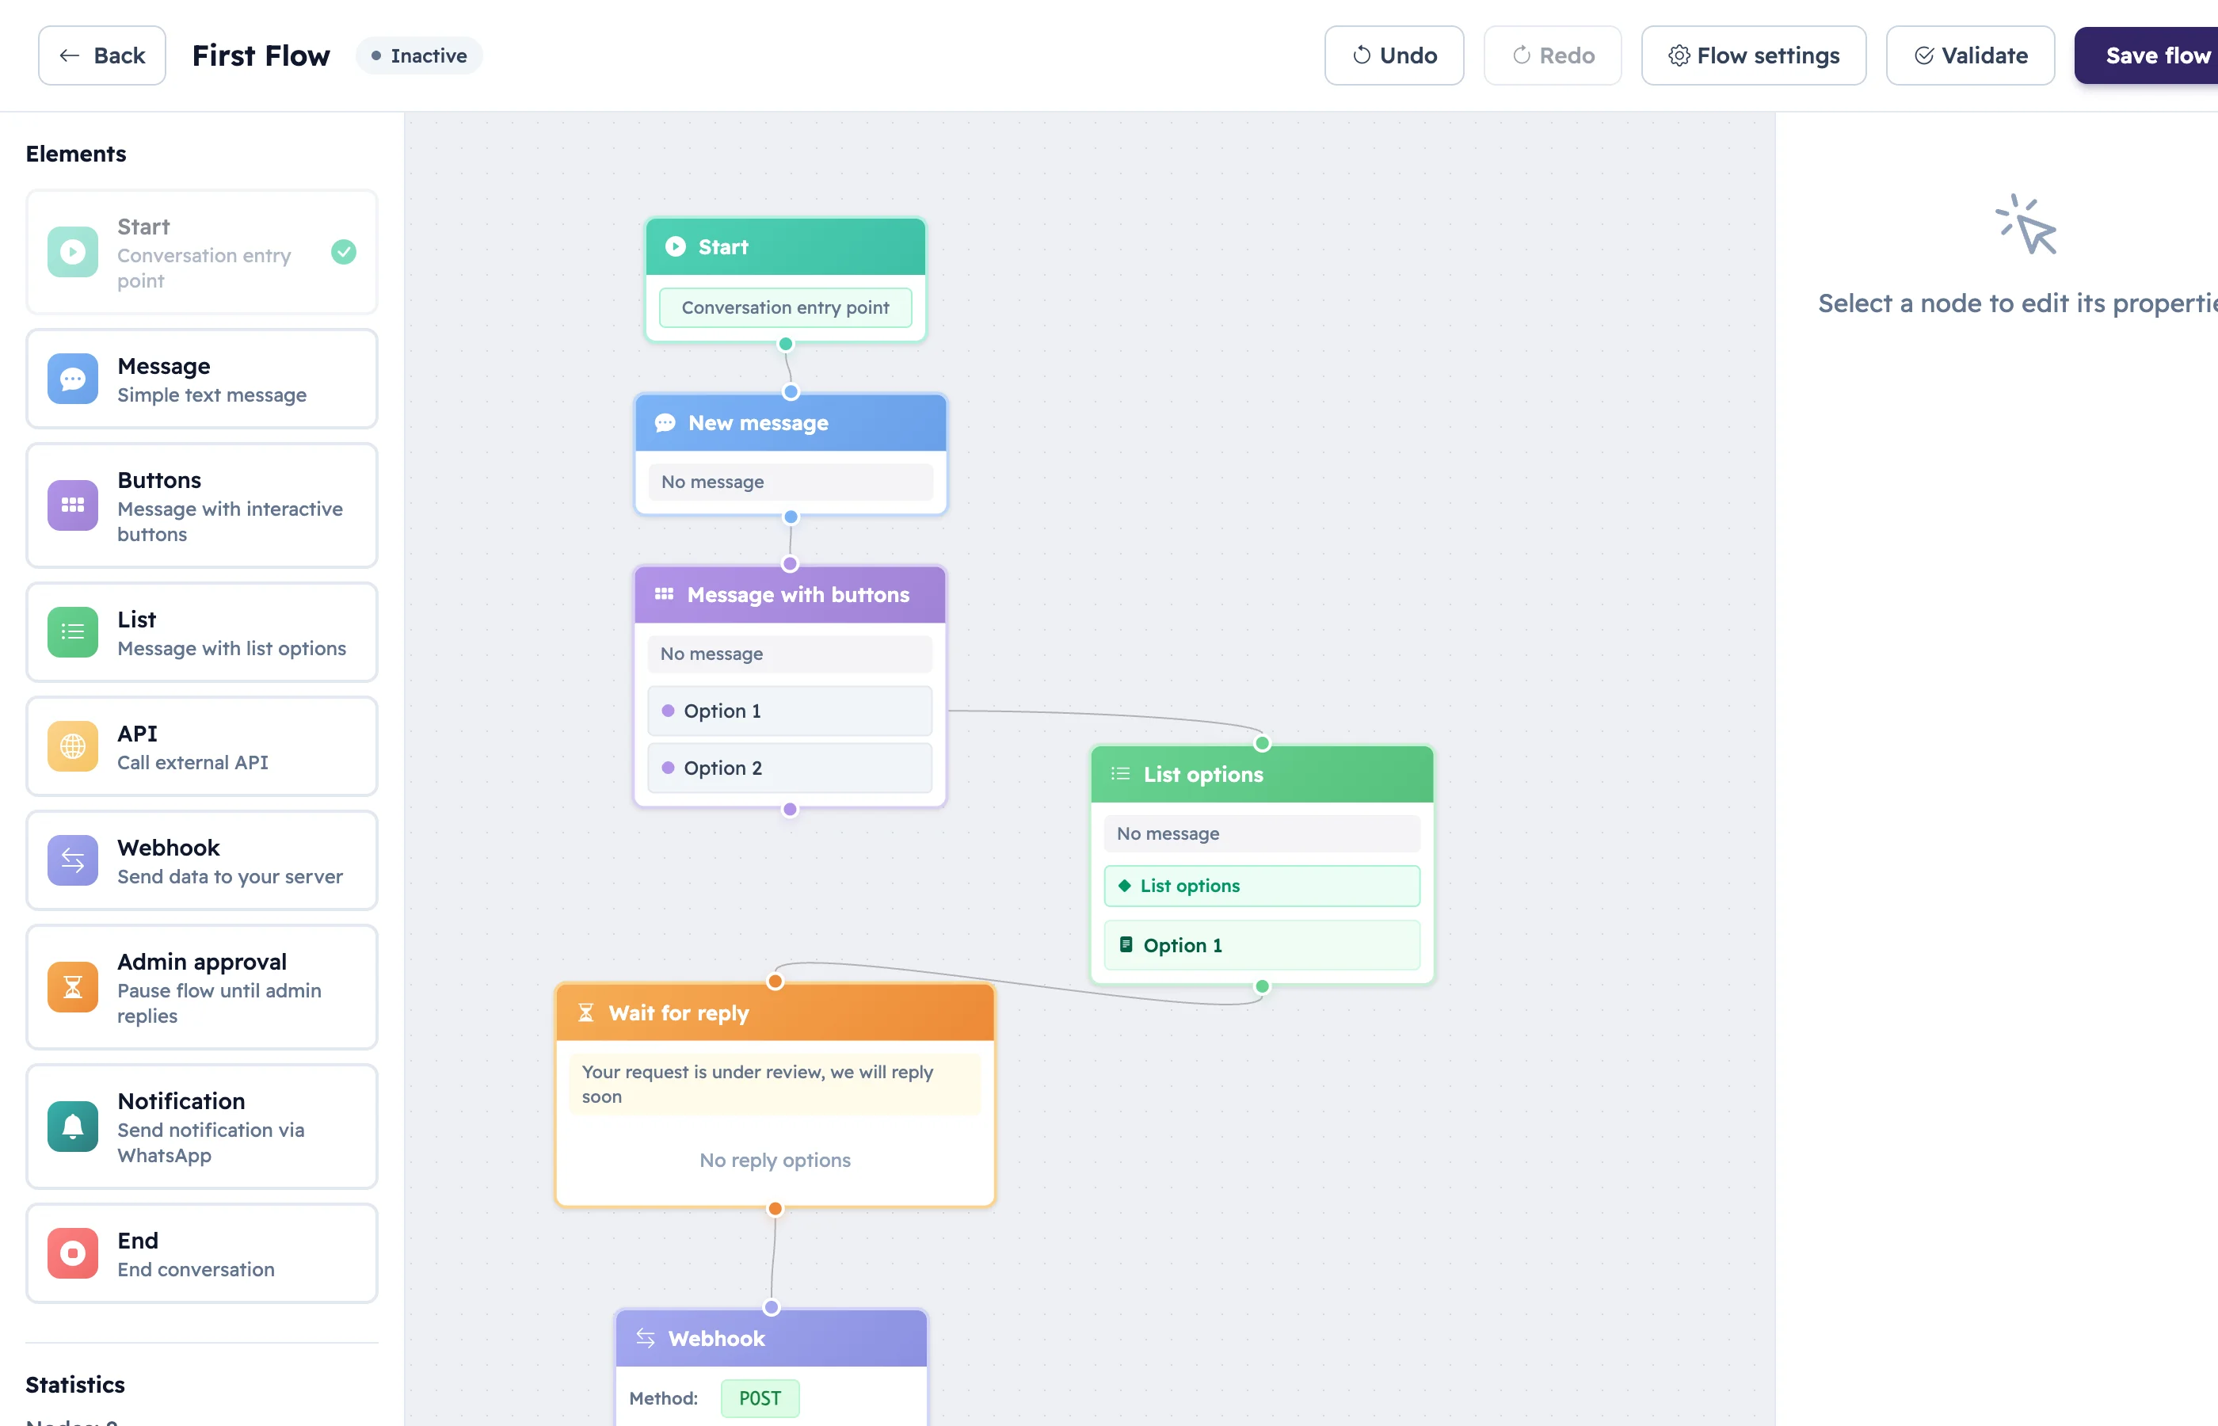Validate the flow
Screen dimensions: 2218x1426
[1970, 55]
